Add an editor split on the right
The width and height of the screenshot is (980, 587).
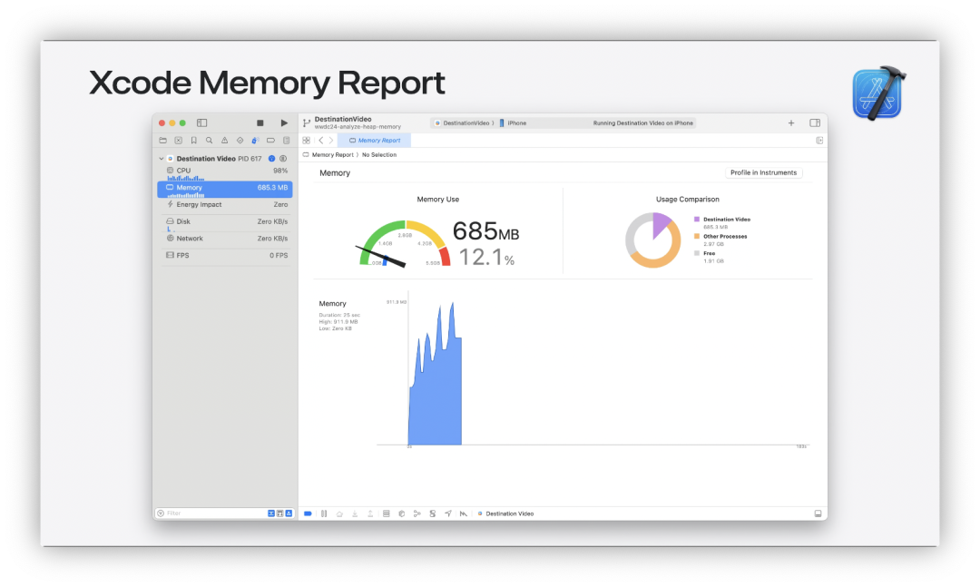click(x=819, y=141)
